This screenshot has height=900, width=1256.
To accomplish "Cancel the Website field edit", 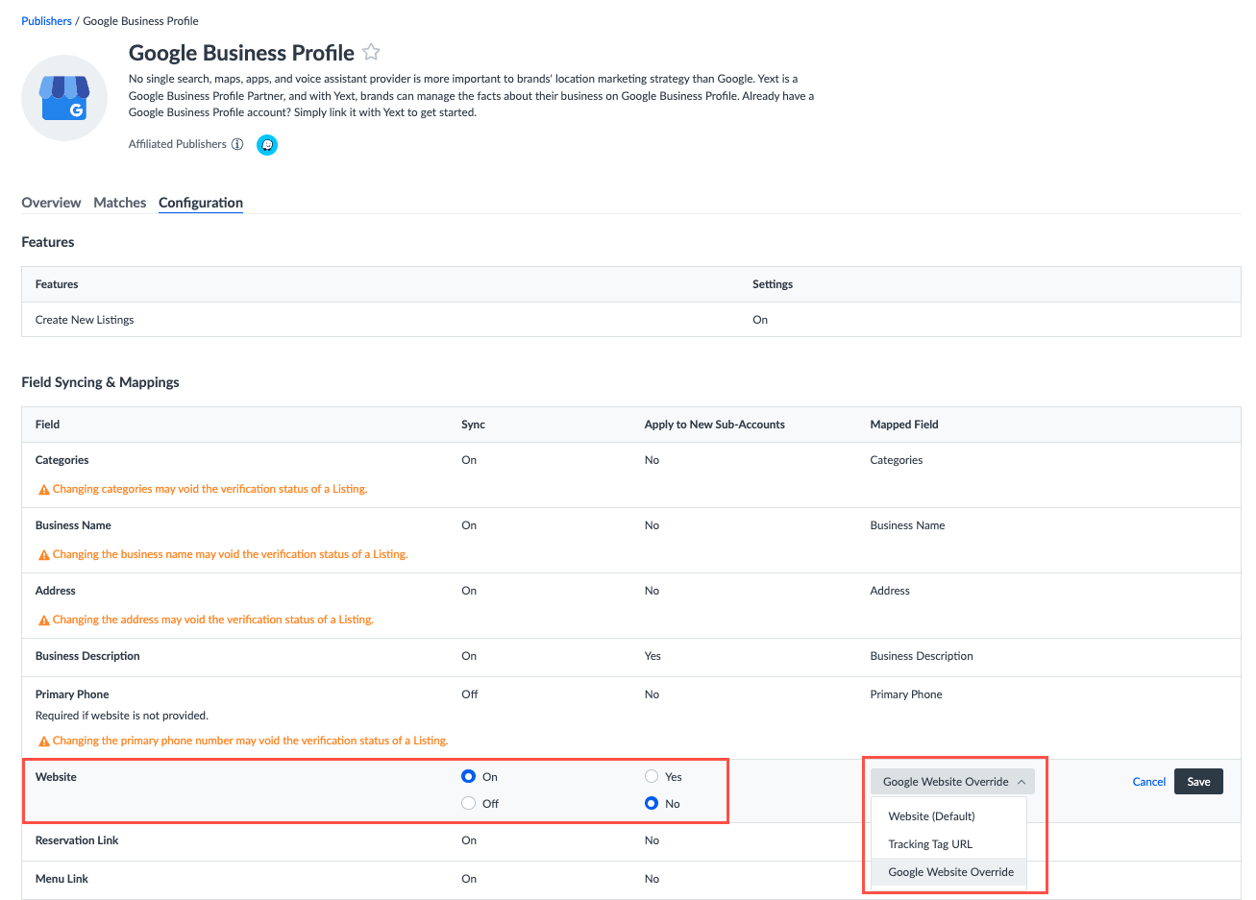I will (x=1148, y=782).
